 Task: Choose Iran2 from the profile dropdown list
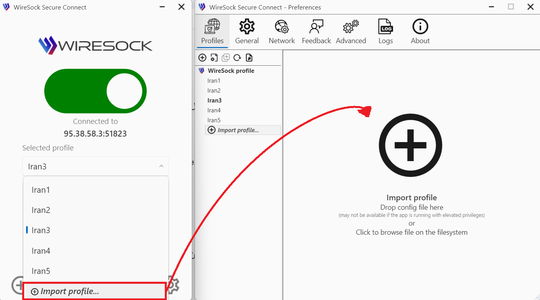(x=96, y=210)
